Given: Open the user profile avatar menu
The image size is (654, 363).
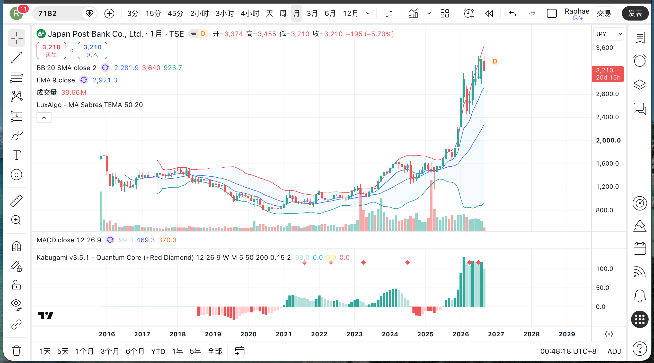Looking at the screenshot, I should coord(17,13).
